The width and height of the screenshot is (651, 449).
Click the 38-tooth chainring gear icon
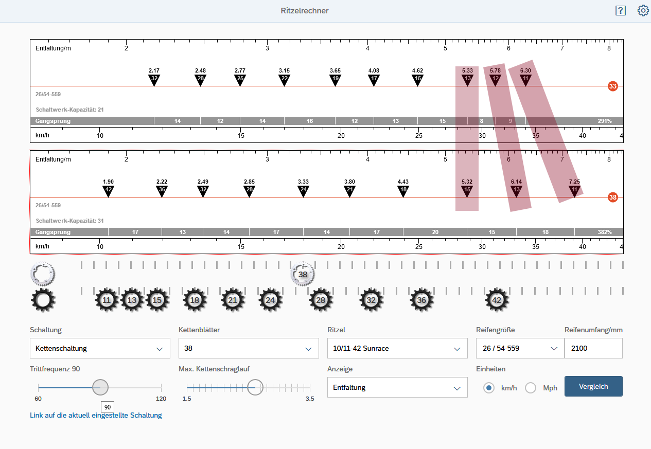coord(303,274)
